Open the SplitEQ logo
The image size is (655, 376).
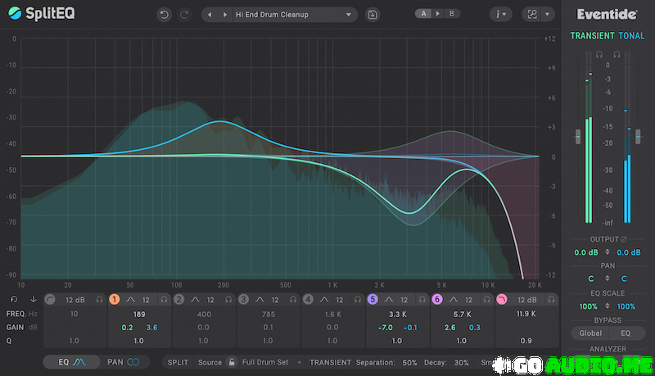(x=42, y=13)
